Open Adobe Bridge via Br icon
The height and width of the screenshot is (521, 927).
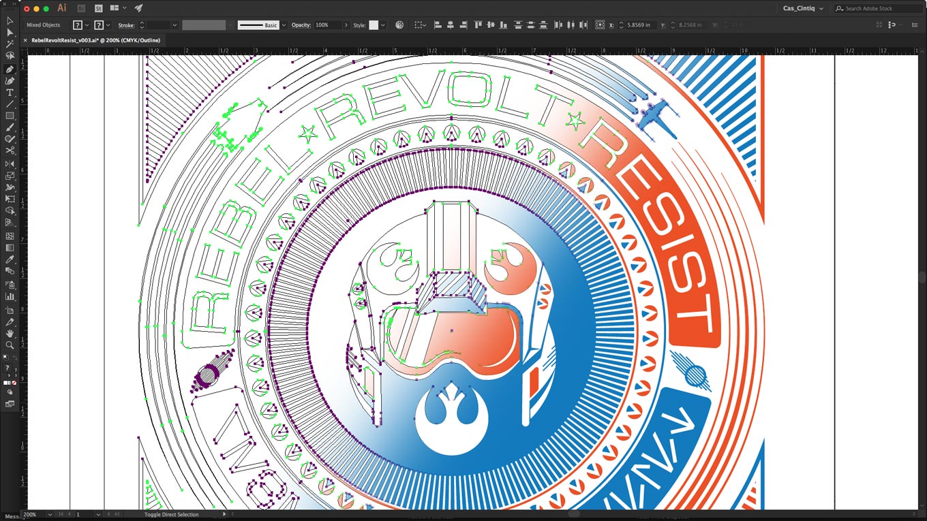pyautogui.click(x=81, y=8)
